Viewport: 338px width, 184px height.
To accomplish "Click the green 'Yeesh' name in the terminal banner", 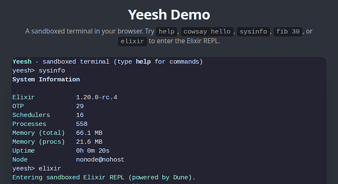I will click(x=22, y=62).
